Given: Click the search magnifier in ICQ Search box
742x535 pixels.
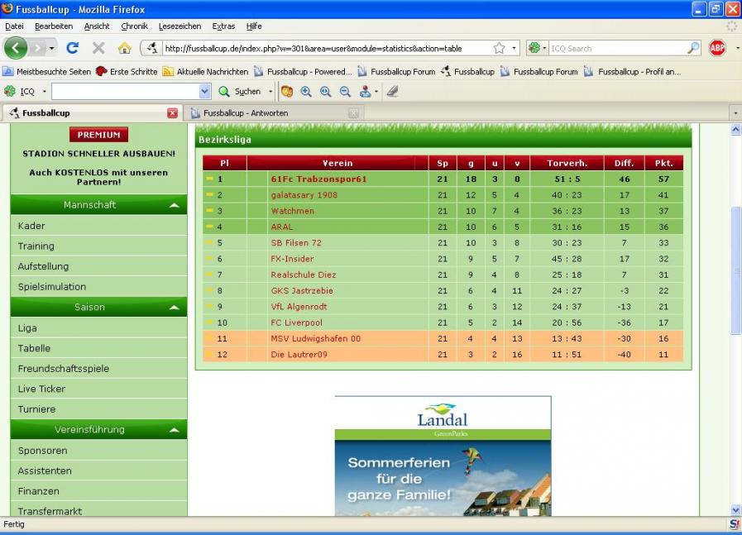Looking at the screenshot, I should (x=693, y=48).
